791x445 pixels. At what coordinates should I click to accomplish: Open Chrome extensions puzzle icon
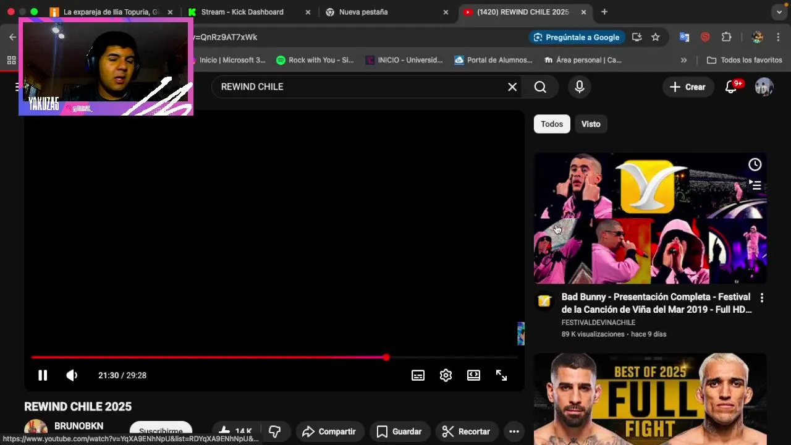(727, 37)
